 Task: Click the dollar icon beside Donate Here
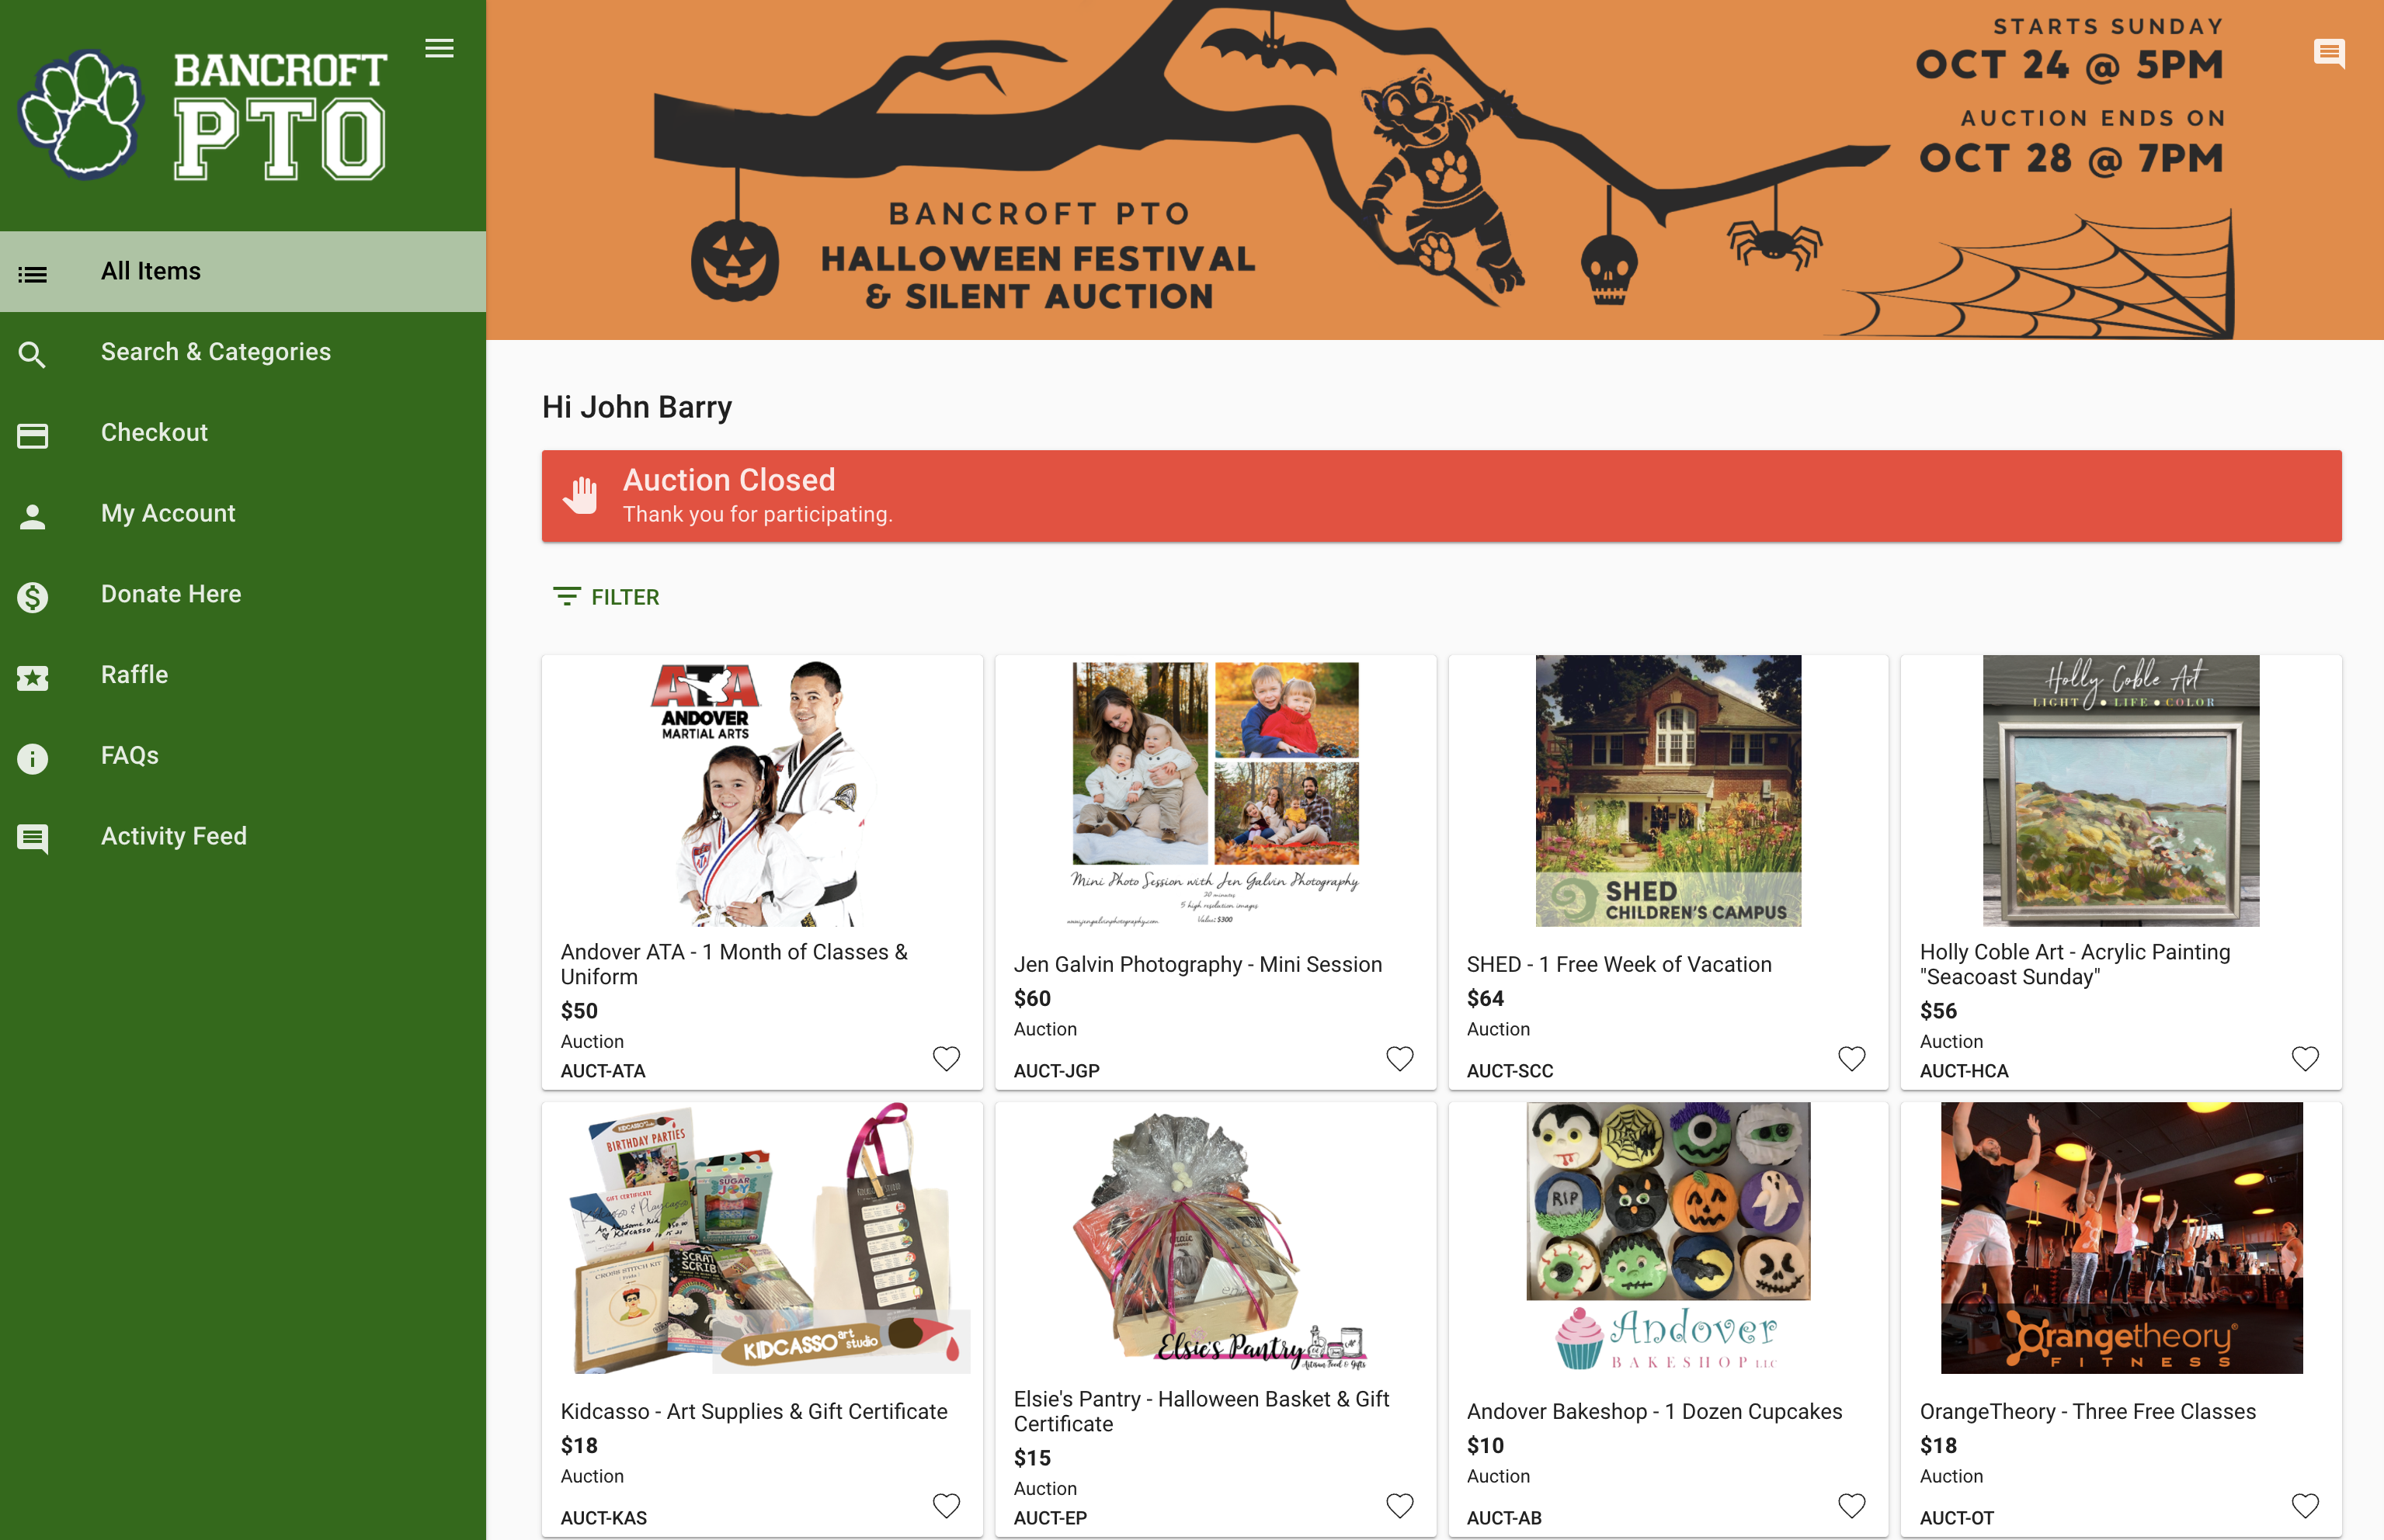(x=32, y=597)
